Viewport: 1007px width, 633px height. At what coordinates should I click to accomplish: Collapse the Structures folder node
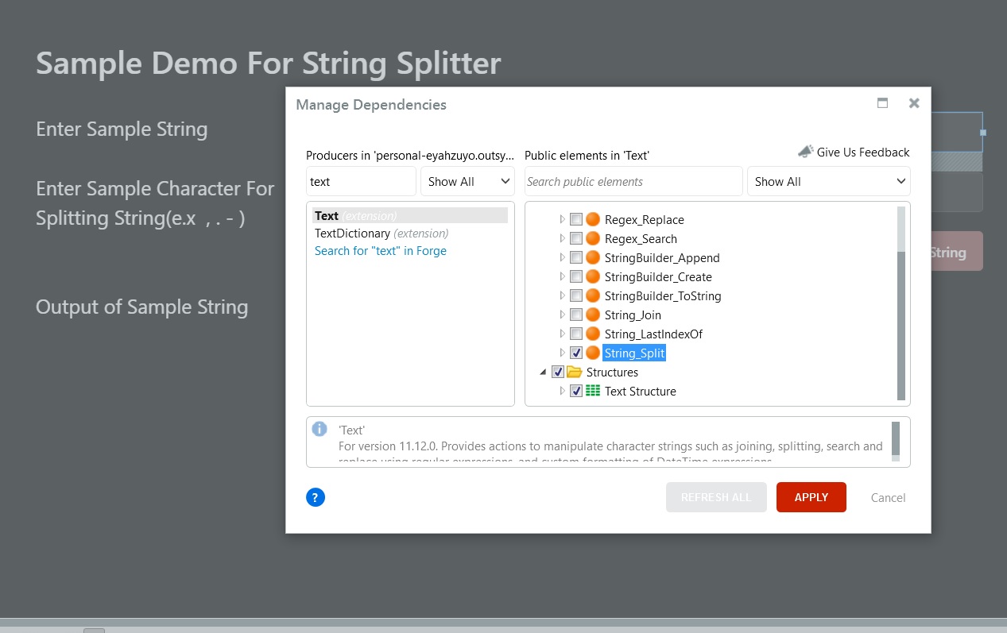click(544, 372)
